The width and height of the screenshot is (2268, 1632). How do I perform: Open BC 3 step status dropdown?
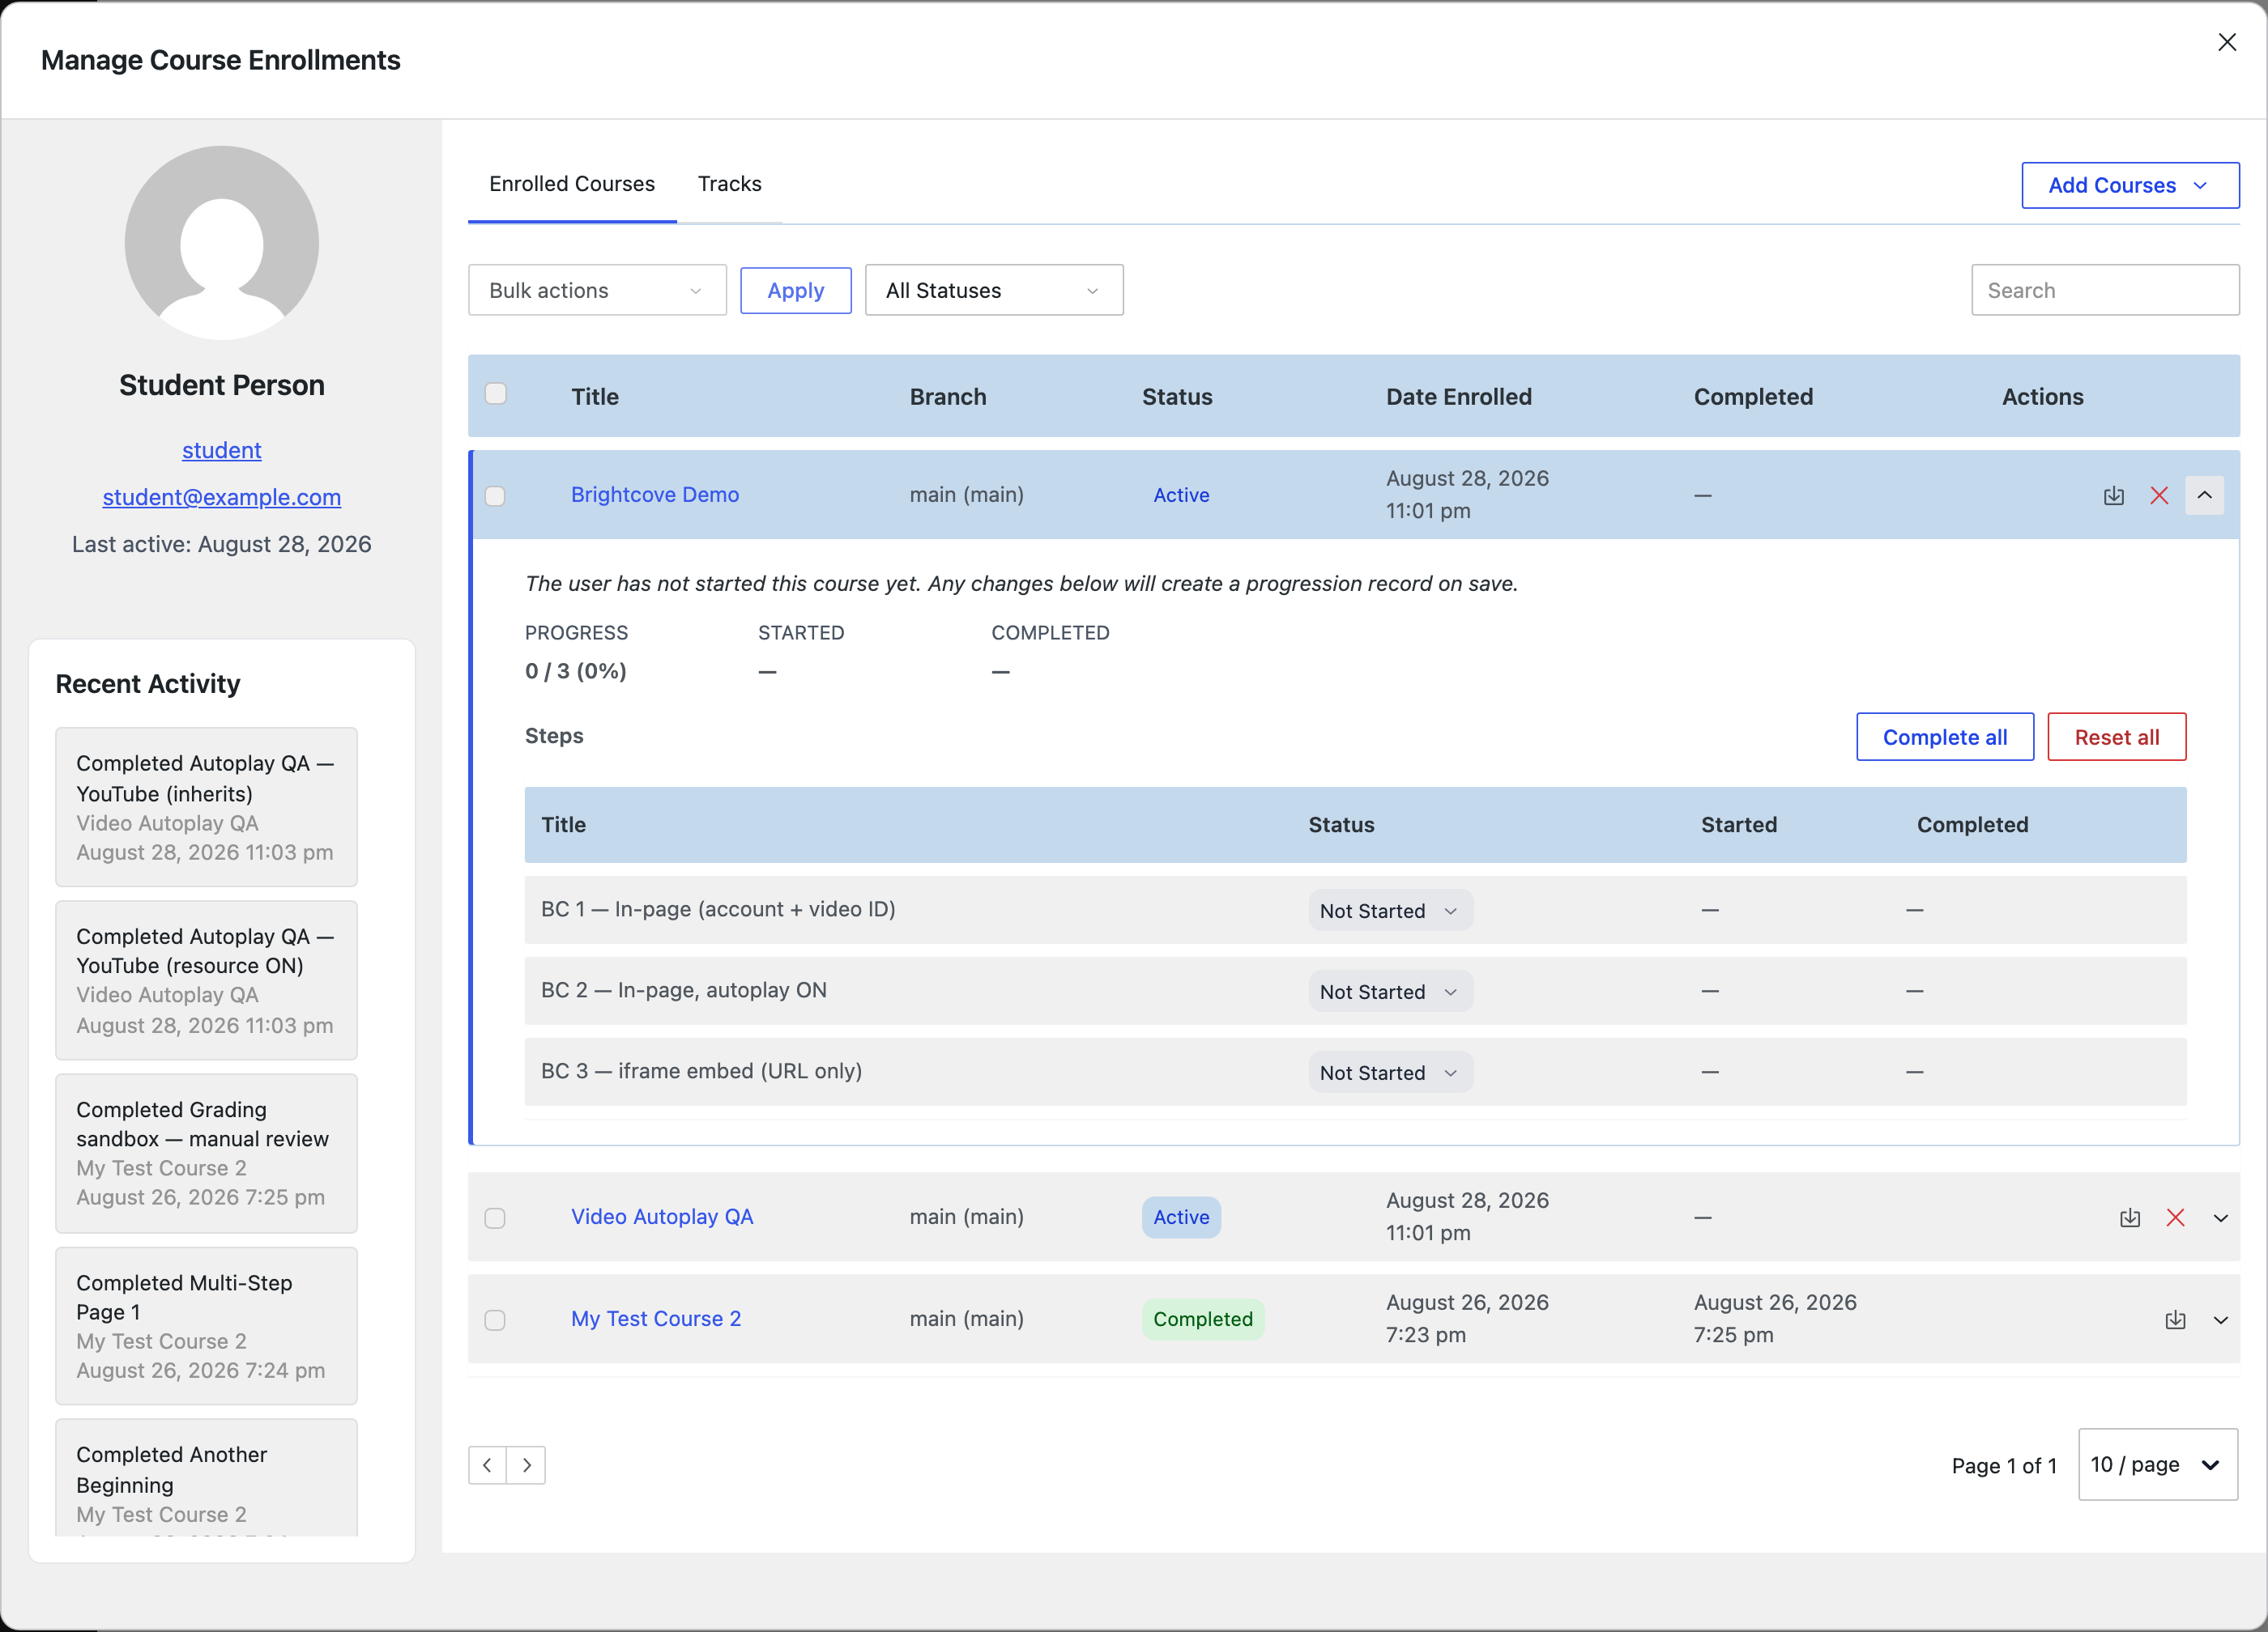pyautogui.click(x=1390, y=1073)
